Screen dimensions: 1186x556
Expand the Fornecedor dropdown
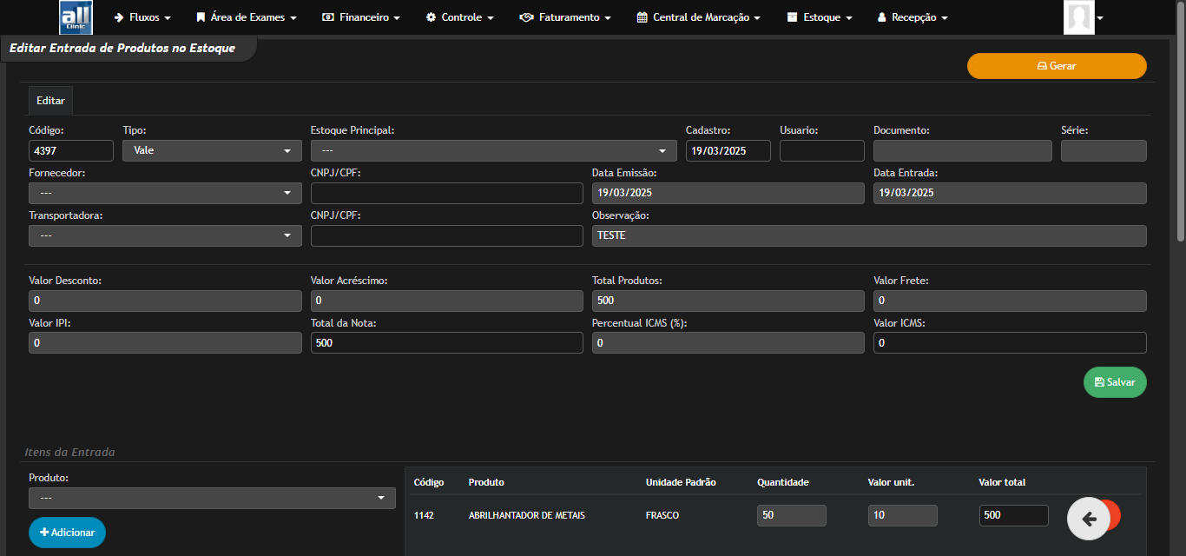(164, 192)
